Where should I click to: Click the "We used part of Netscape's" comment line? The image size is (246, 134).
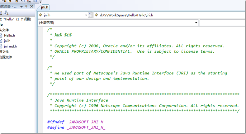[138, 73]
